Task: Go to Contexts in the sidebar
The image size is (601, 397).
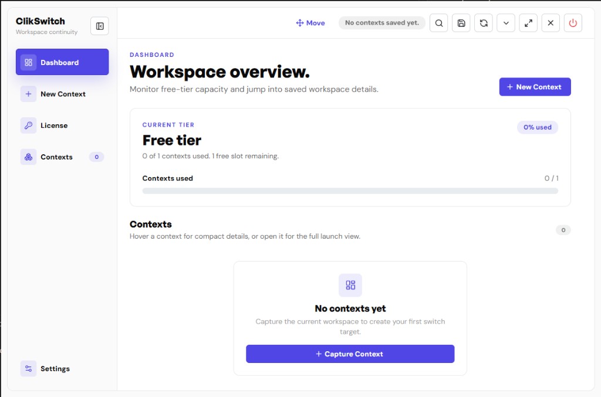Action: [62, 157]
